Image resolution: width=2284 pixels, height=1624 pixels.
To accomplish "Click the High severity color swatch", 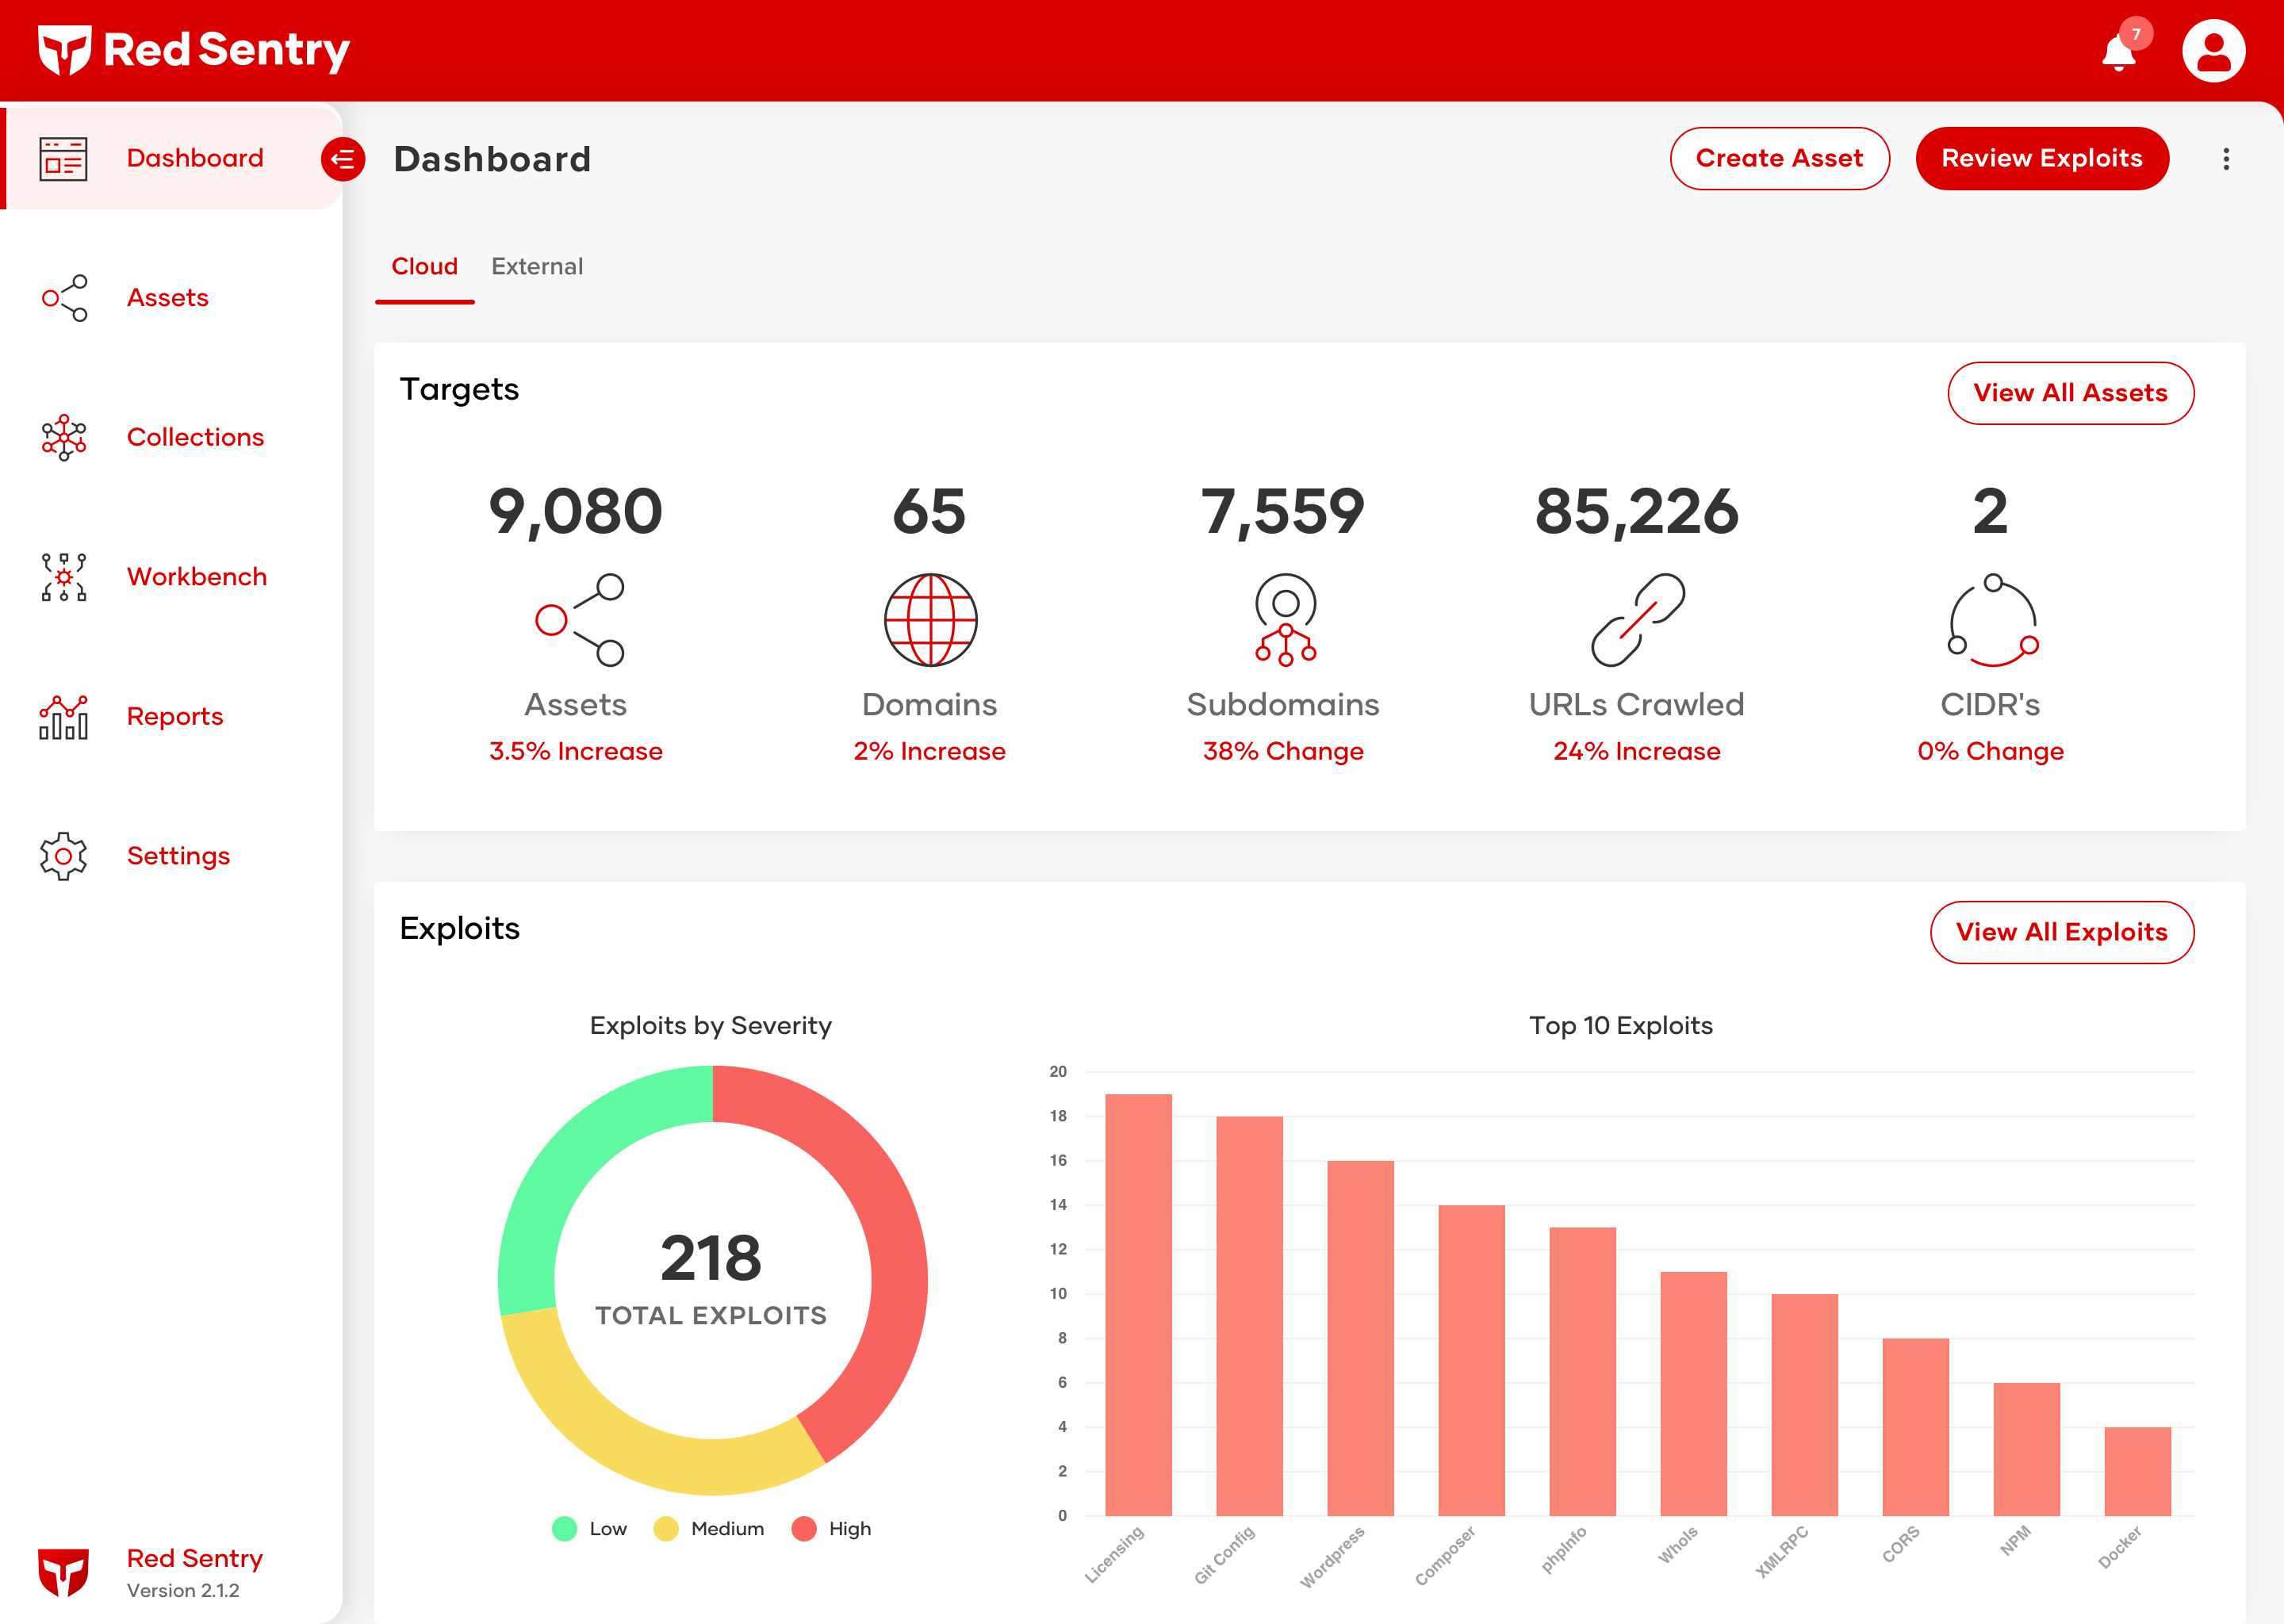I will [x=803, y=1528].
